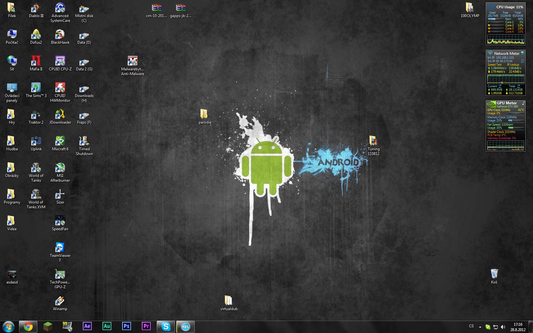Open Adobe Audition from the taskbar
This screenshot has width=533, height=333.
coord(107,326)
